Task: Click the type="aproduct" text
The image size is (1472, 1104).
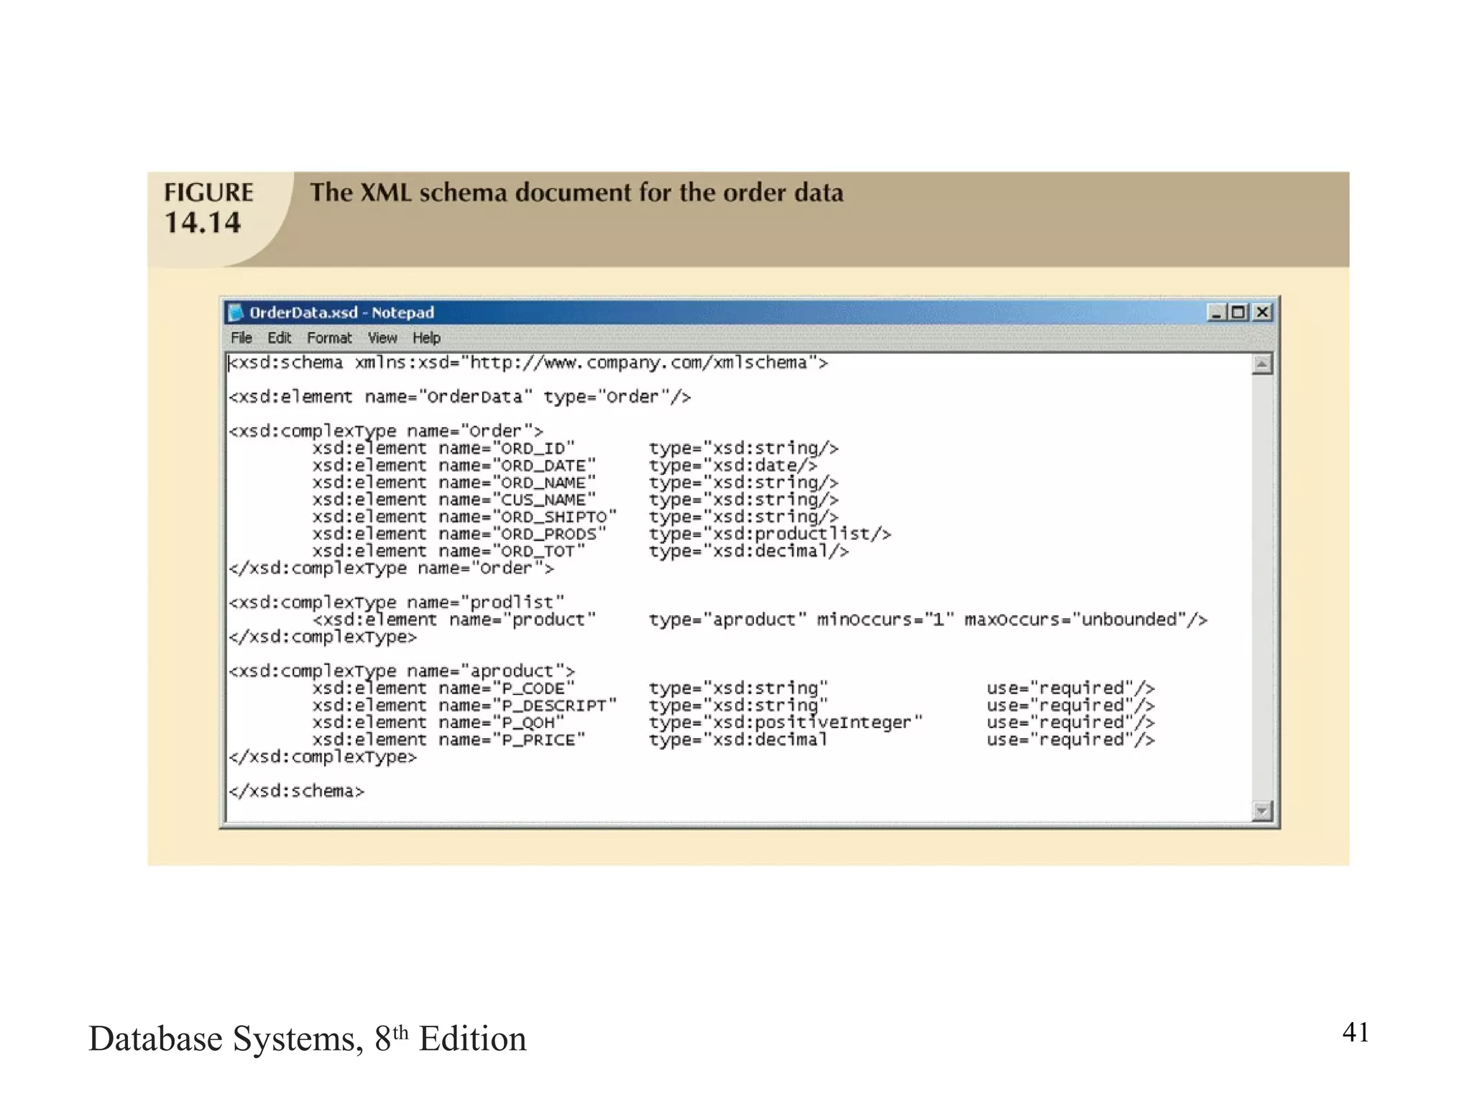Action: pyautogui.click(x=728, y=620)
